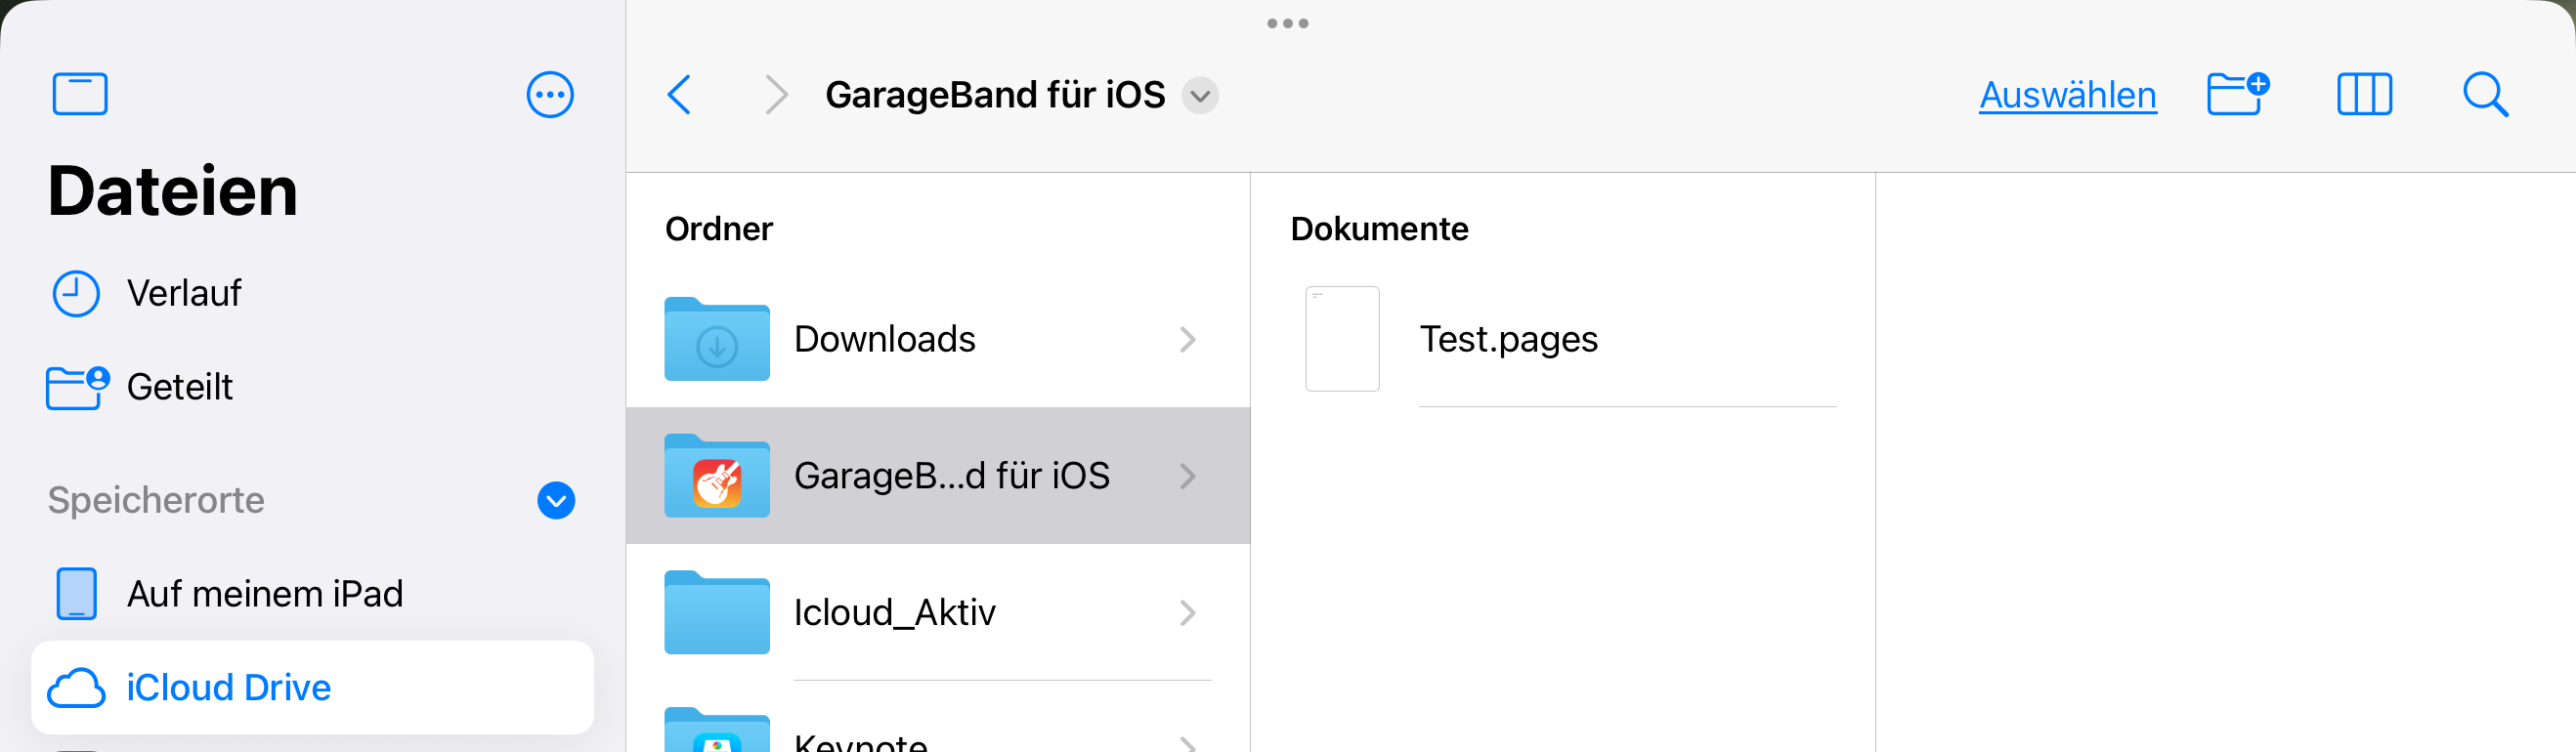Open the Keynote folder
The image size is (2576, 752).
[x=860, y=742]
